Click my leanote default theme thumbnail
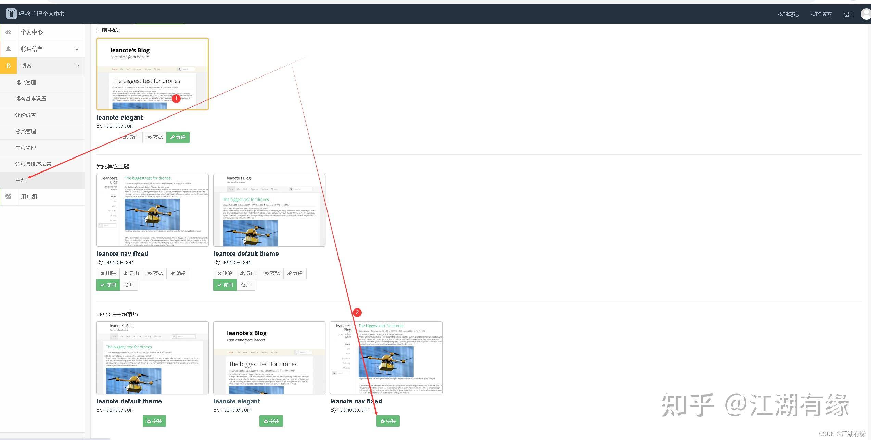Screen dimensions: 871x440 click(x=269, y=210)
